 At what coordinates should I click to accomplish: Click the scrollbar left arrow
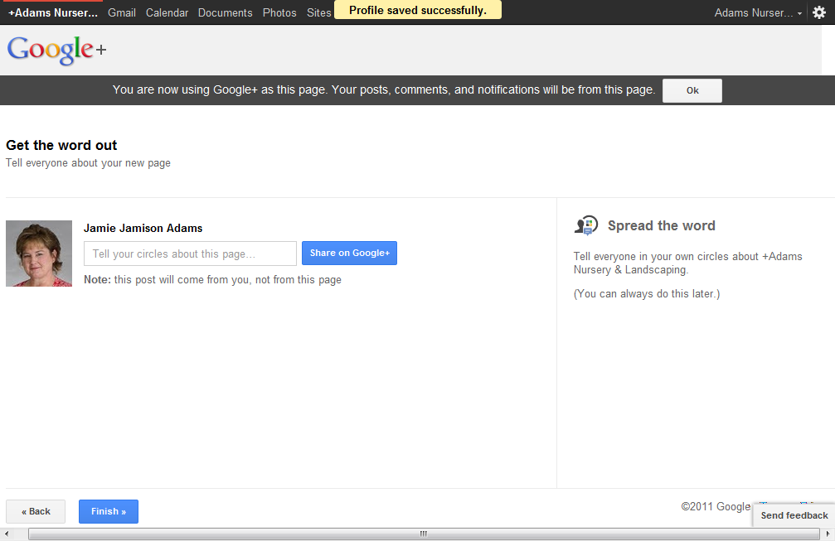(x=7, y=534)
